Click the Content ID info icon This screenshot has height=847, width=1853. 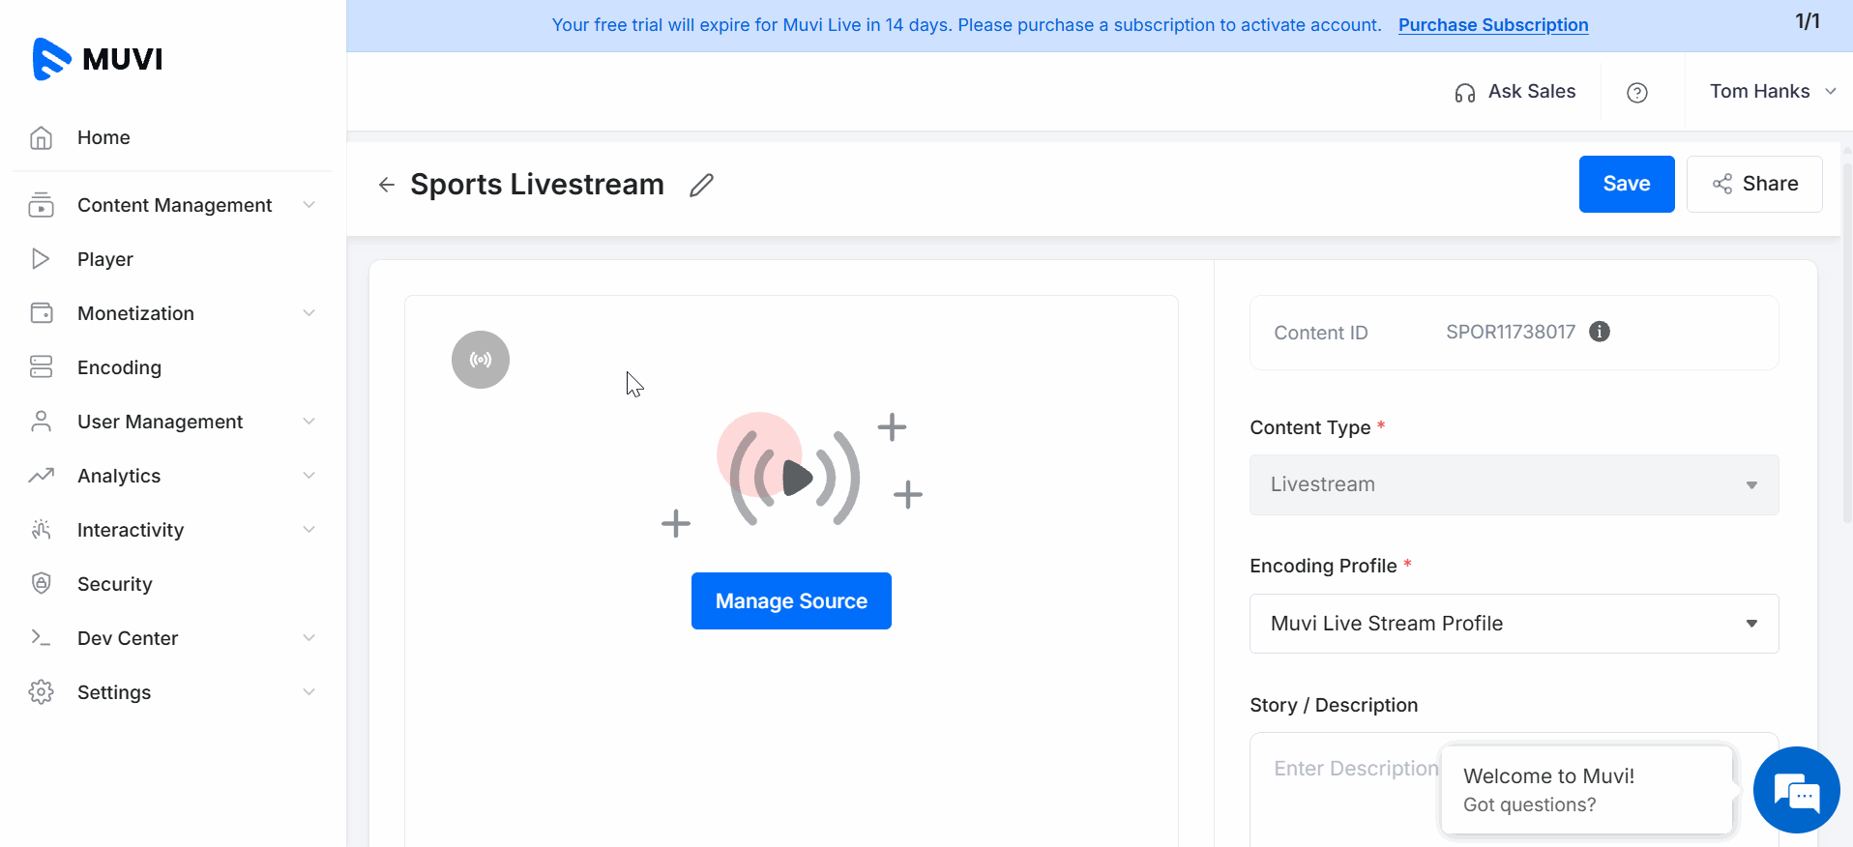tap(1600, 332)
